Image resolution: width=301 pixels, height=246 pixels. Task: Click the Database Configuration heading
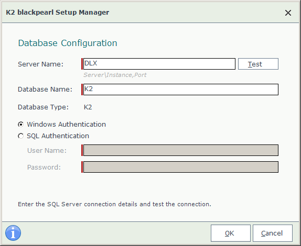pyautogui.click(x=68, y=43)
